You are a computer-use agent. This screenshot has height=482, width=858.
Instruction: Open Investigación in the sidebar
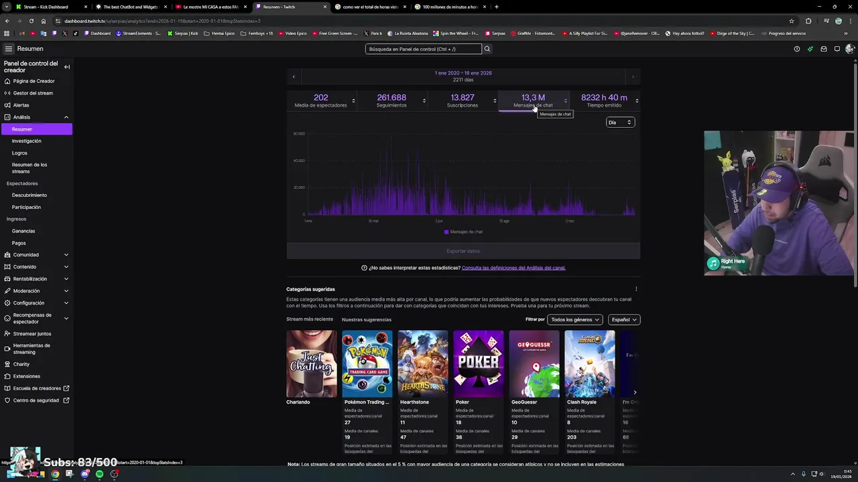tap(27, 141)
